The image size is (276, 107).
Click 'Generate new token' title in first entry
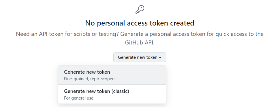tap(87, 72)
